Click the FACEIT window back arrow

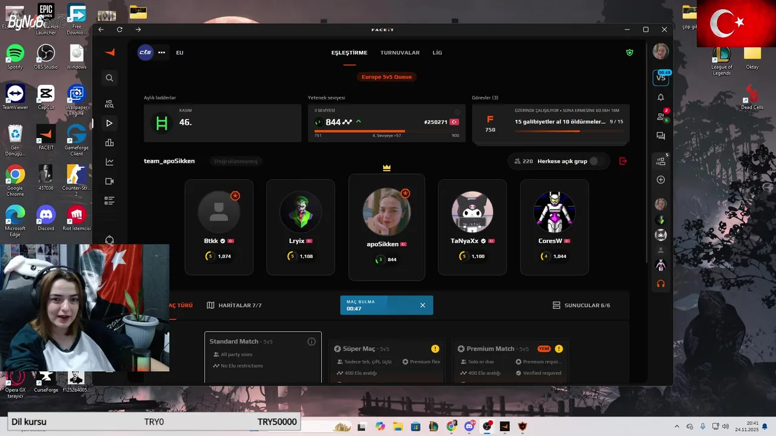coord(101,30)
